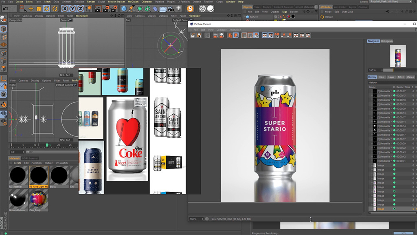
Task: Open the Tags menu in Objects manager
Action: click(x=285, y=12)
